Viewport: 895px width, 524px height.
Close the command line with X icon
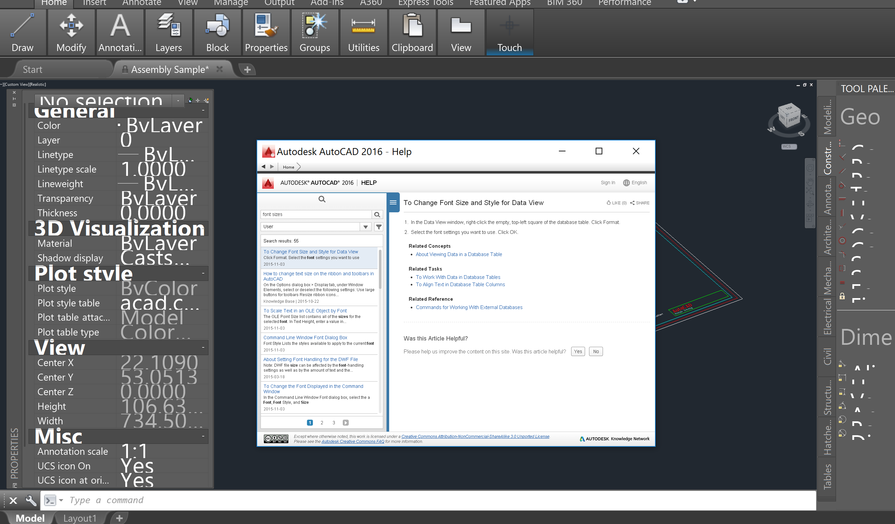(x=13, y=500)
